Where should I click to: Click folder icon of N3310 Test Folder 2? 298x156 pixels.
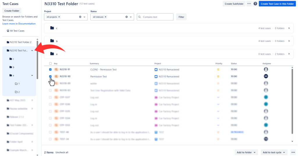tap(8, 42)
